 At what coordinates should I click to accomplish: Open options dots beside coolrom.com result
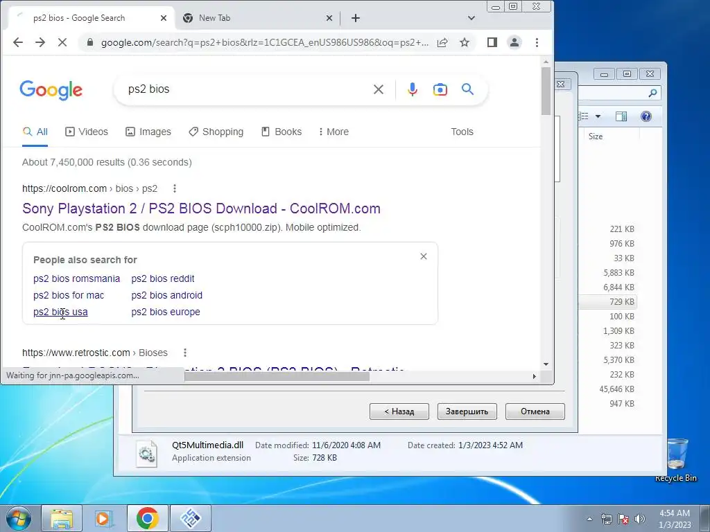[x=174, y=188]
